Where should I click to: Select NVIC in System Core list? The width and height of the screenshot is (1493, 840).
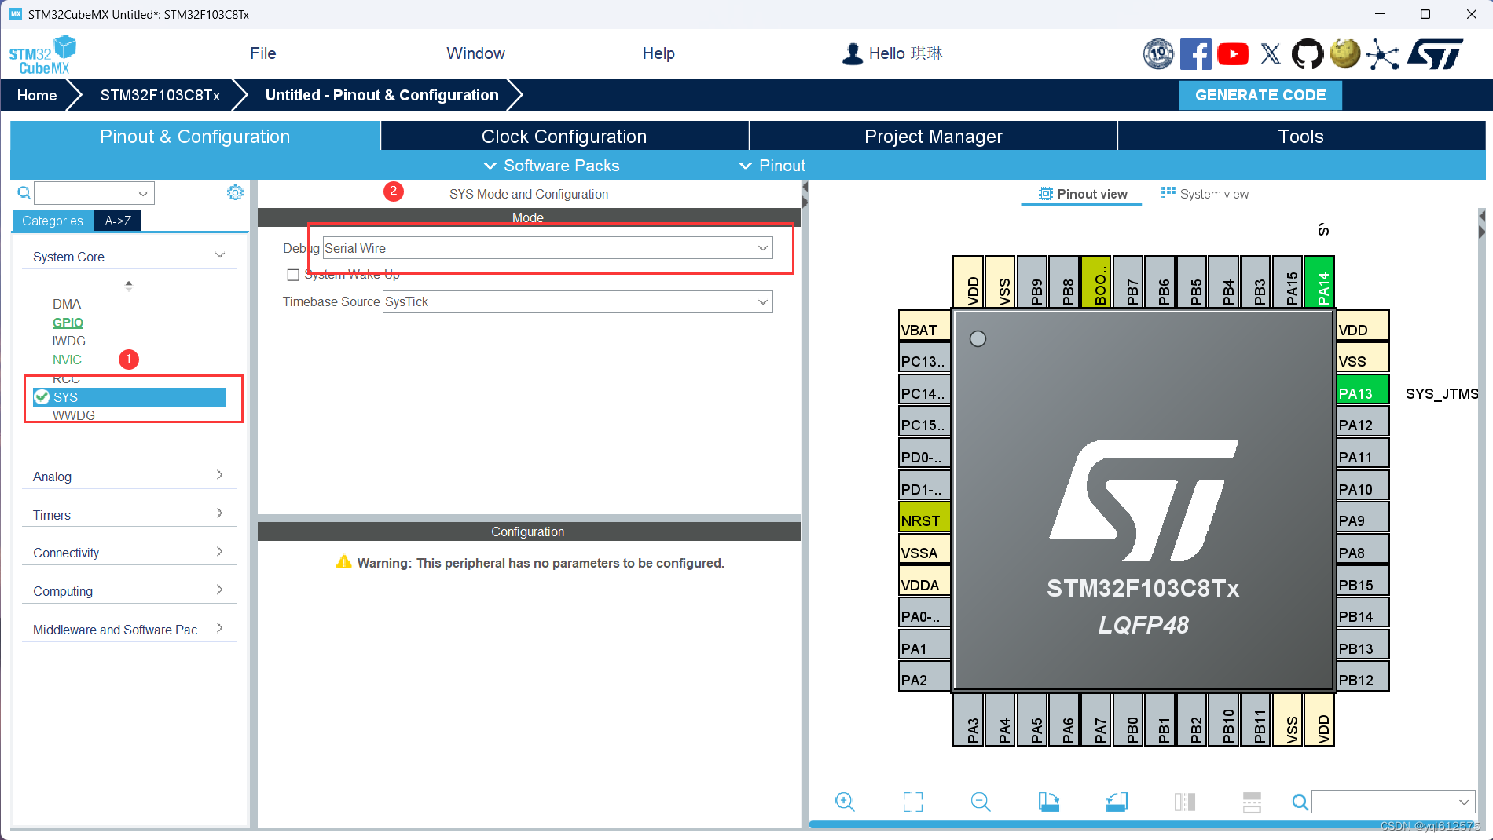tap(67, 360)
